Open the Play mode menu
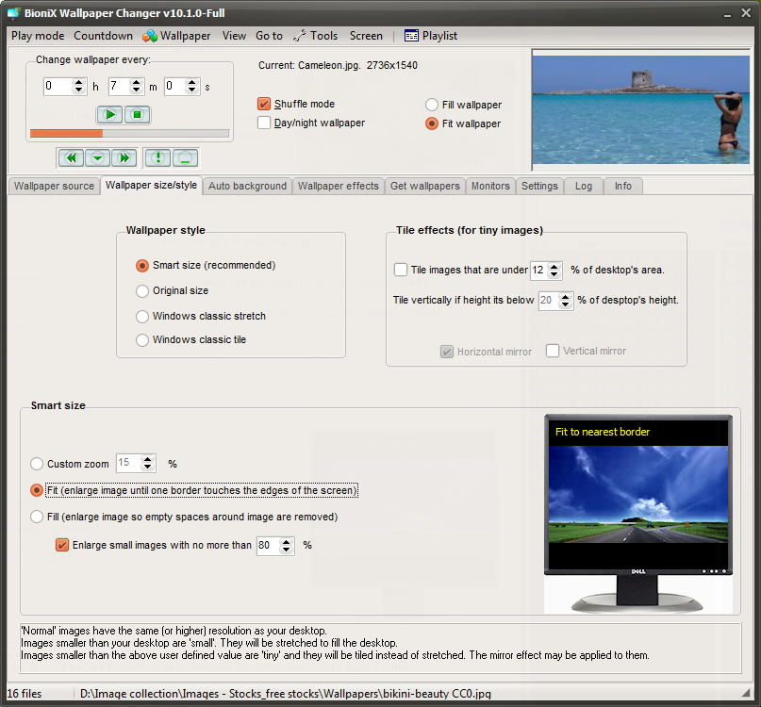The width and height of the screenshot is (761, 707). click(38, 36)
